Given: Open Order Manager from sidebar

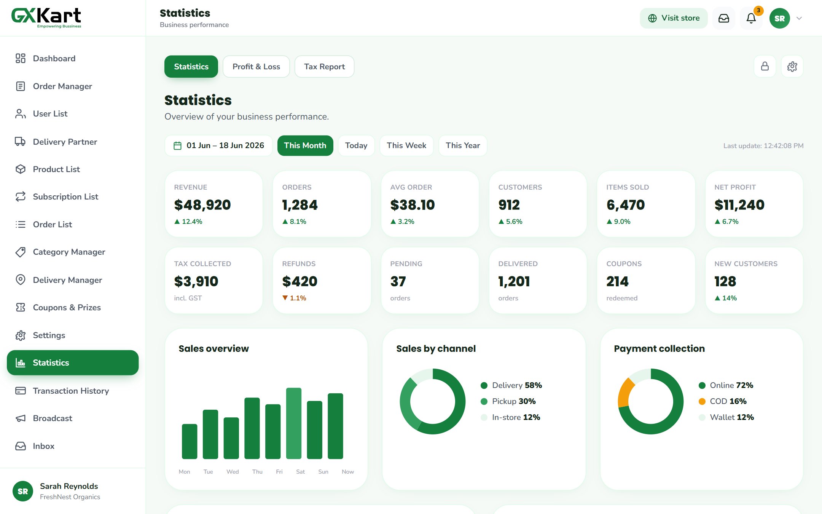Looking at the screenshot, I should pyautogui.click(x=73, y=86).
